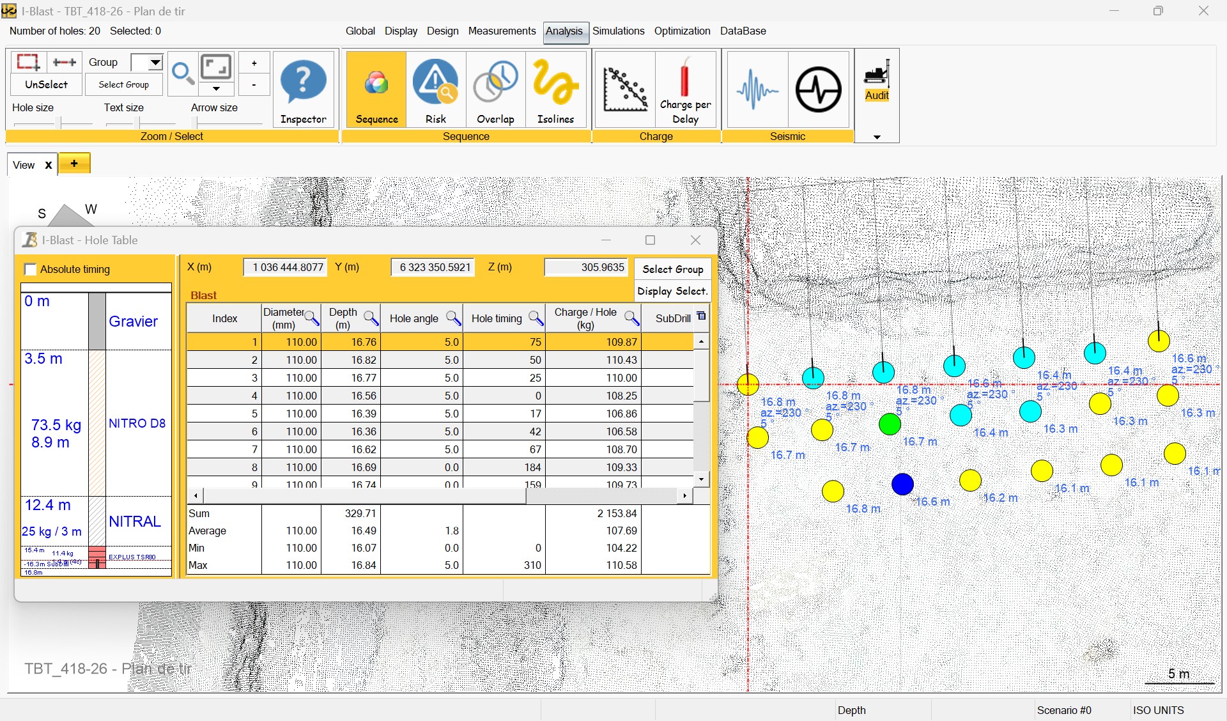Expand the Audit section dropdown arrow
1227x721 pixels.
(876, 136)
